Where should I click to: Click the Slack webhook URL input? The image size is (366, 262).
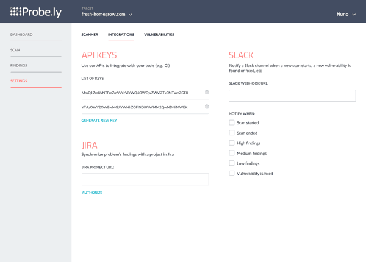point(292,96)
